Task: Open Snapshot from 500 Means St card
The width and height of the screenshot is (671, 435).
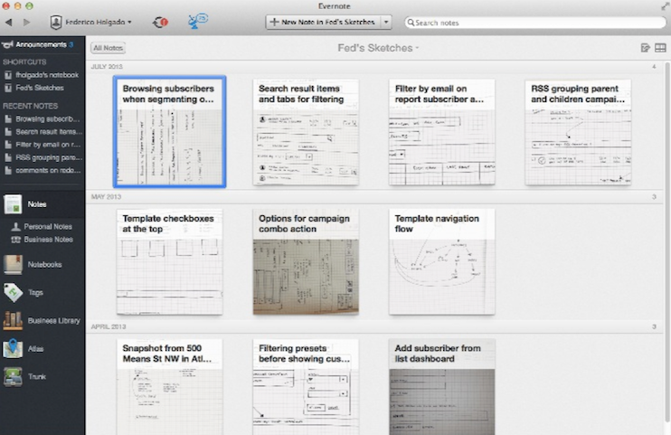Action: [x=169, y=387]
